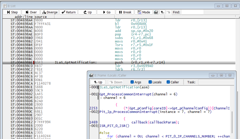Close the B::List window
Image resolution: width=240 pixels, height=139 pixels.
tap(235, 6)
